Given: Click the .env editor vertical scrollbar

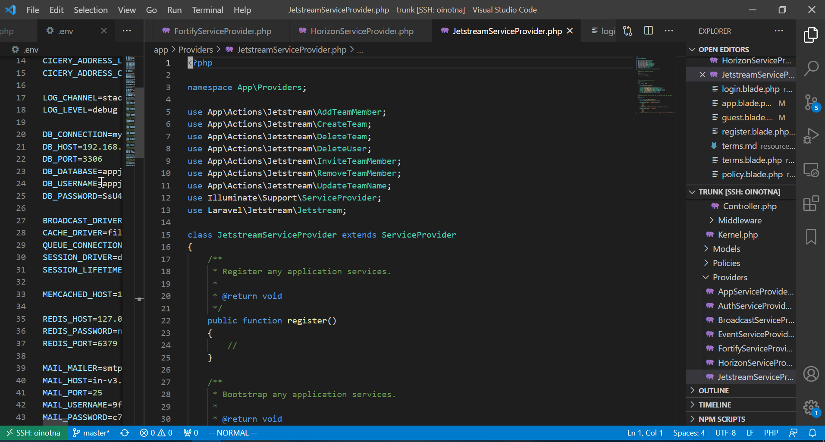Looking at the screenshot, I should [x=139, y=122].
